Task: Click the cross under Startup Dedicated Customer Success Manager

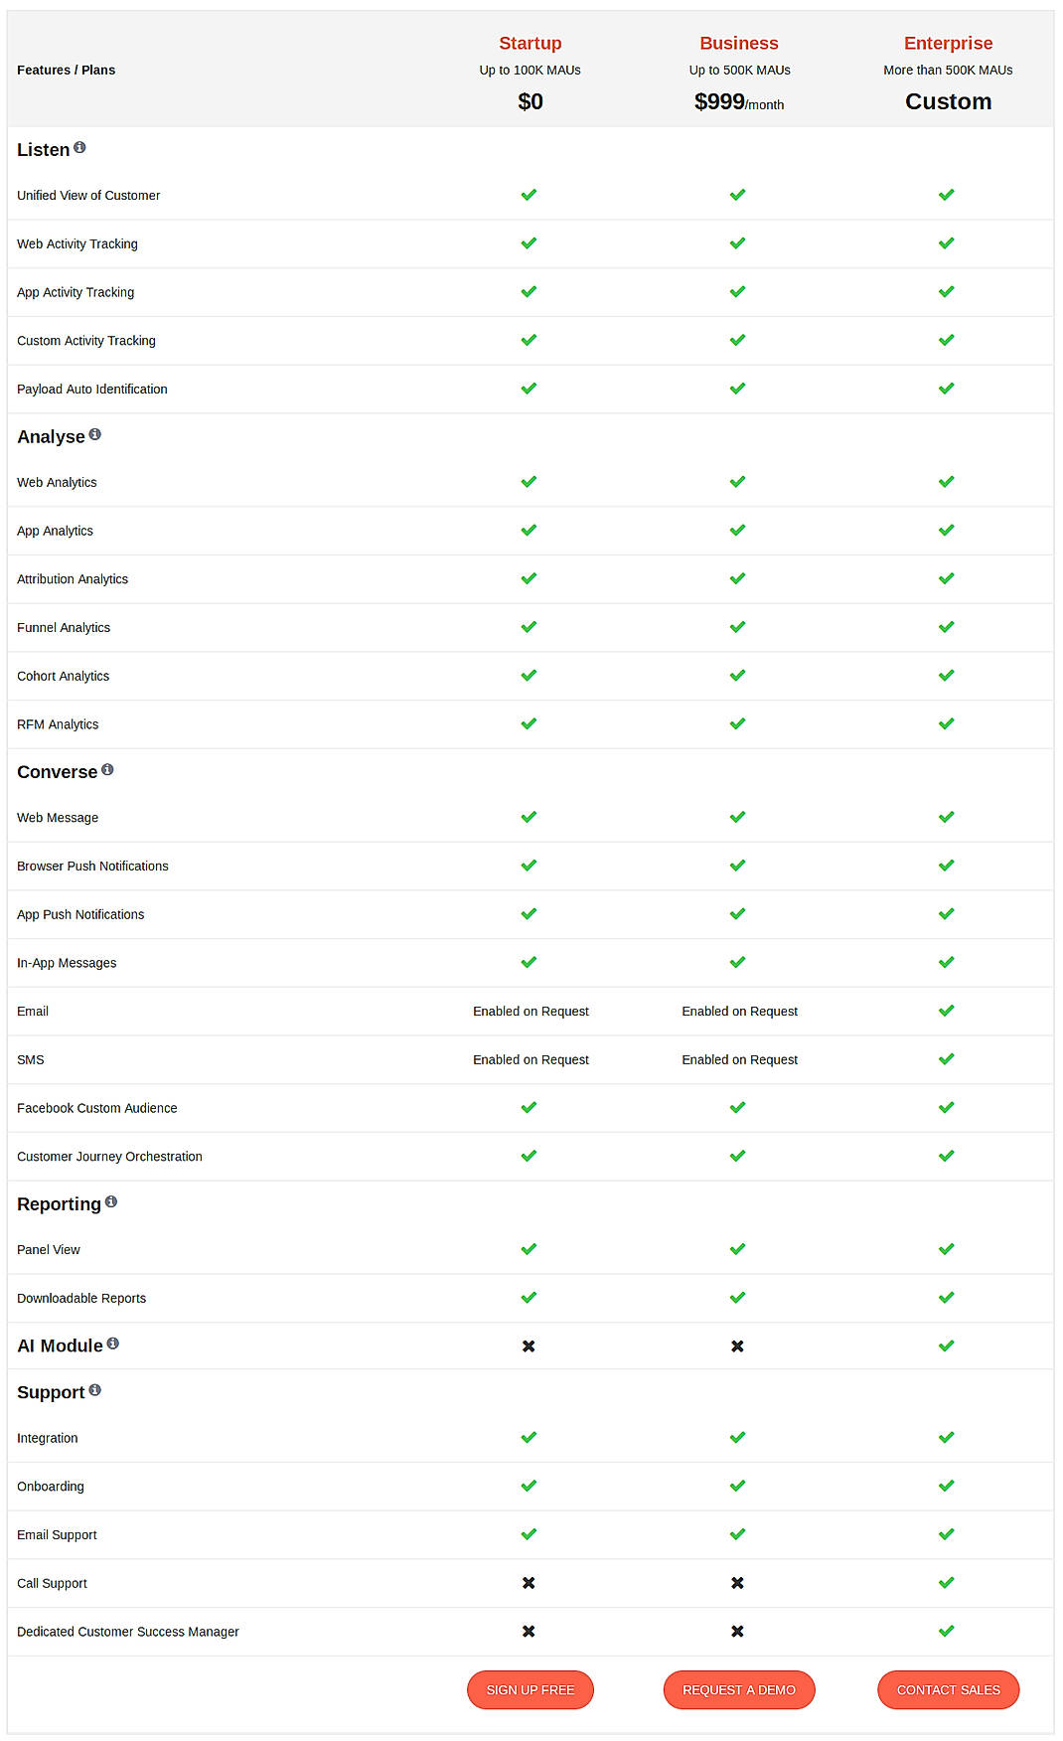Action: (529, 1631)
